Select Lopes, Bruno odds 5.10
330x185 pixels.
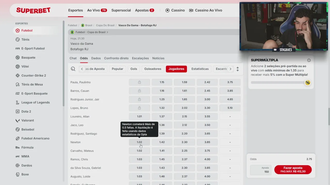[230, 108]
